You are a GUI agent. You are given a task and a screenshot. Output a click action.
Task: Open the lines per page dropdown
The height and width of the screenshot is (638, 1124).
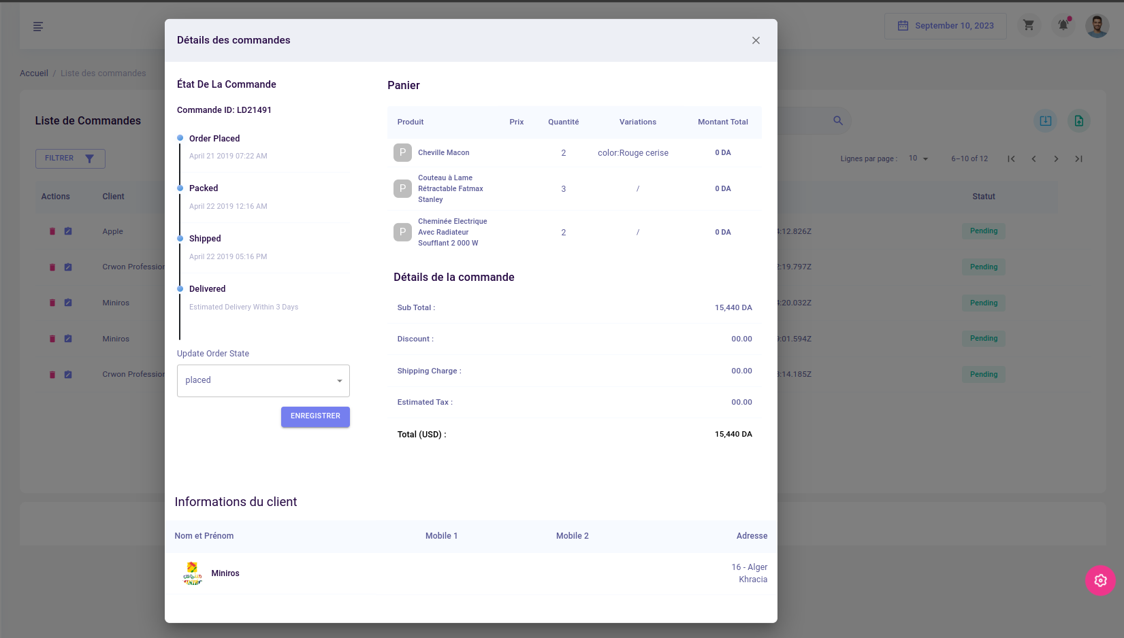(918, 158)
